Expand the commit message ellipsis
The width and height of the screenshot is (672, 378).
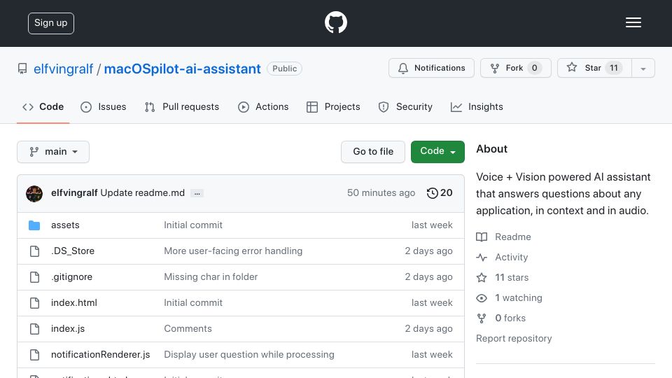pyautogui.click(x=197, y=193)
